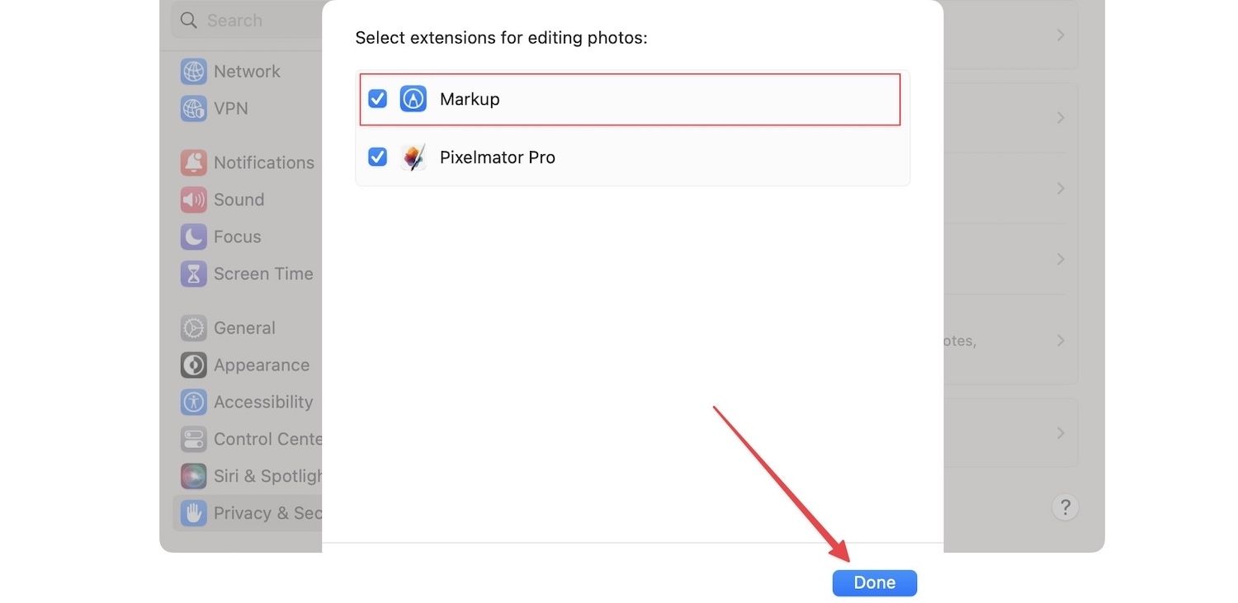Click the bottom right-side chevron
1238x603 pixels.
(1061, 432)
